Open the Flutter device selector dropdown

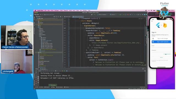click(x=102, y=15)
